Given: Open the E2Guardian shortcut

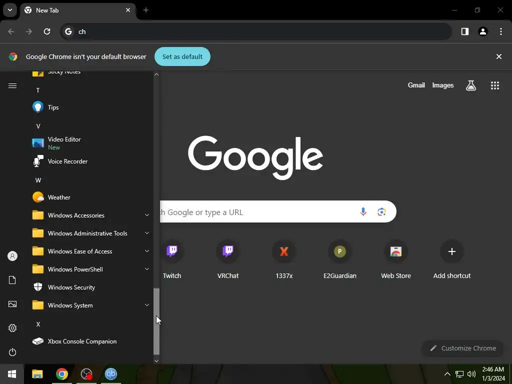Looking at the screenshot, I should coord(340,259).
